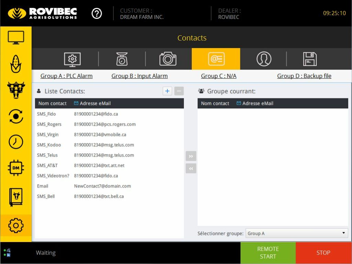Click dealer name ROVIBEC

pos(229,17)
